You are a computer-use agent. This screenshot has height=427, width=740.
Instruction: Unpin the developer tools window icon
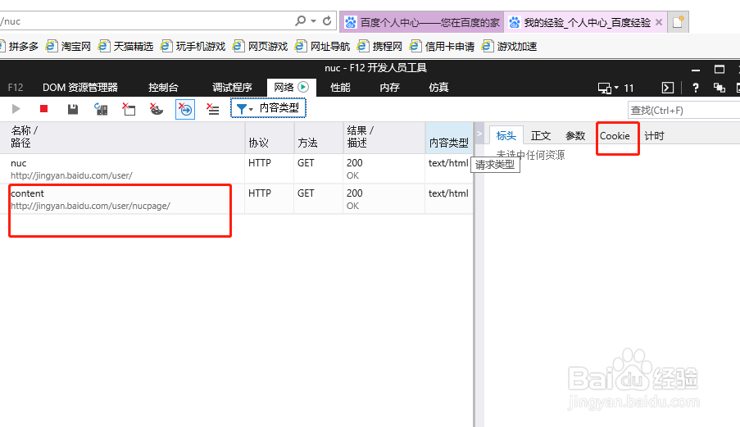720,88
